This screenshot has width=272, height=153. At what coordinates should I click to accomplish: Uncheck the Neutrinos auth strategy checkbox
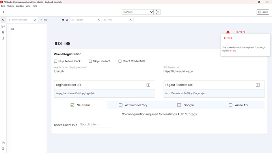(73, 105)
